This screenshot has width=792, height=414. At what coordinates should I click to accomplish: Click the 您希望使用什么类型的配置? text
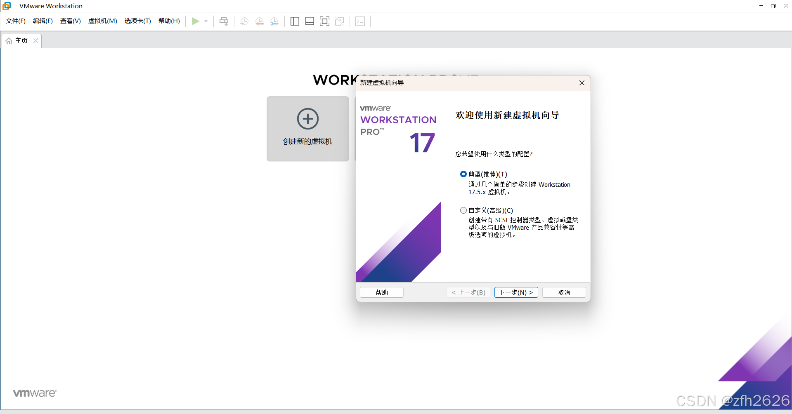(x=494, y=154)
